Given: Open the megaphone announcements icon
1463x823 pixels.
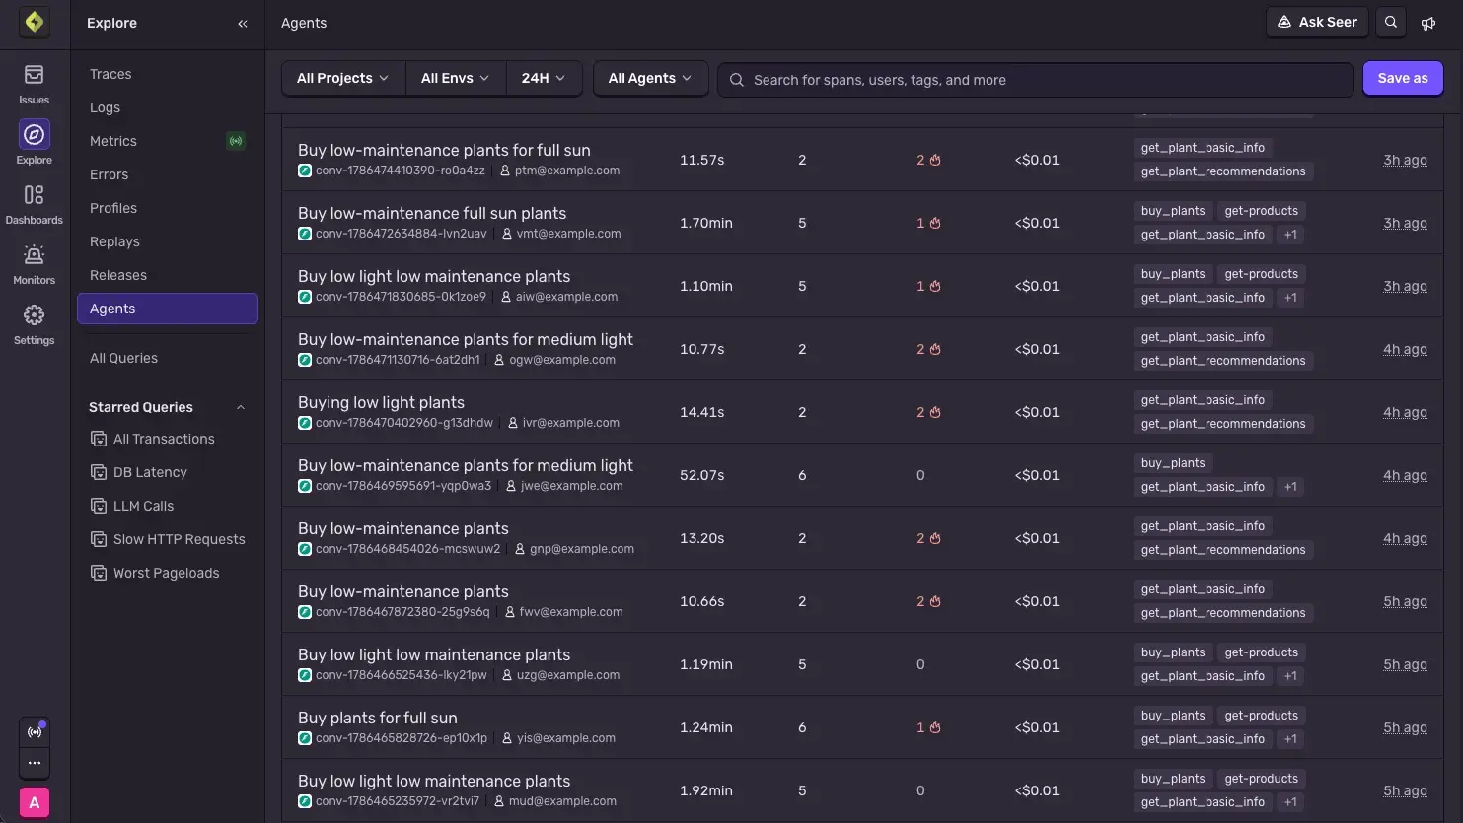Looking at the screenshot, I should click(1428, 23).
